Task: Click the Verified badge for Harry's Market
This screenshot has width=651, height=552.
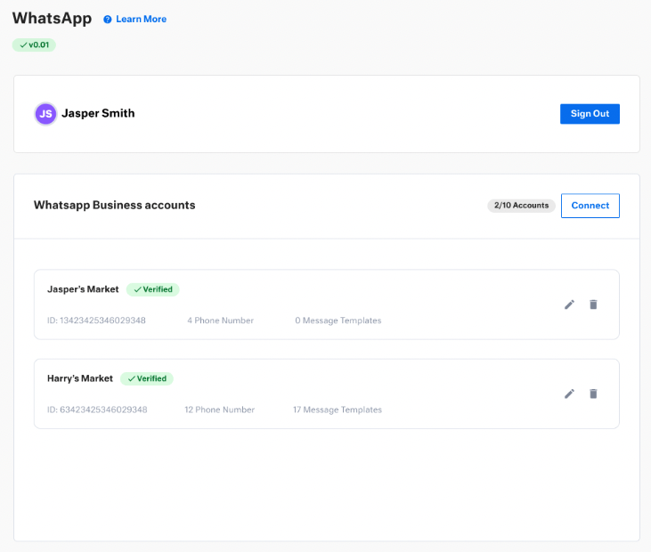Action: pos(147,378)
